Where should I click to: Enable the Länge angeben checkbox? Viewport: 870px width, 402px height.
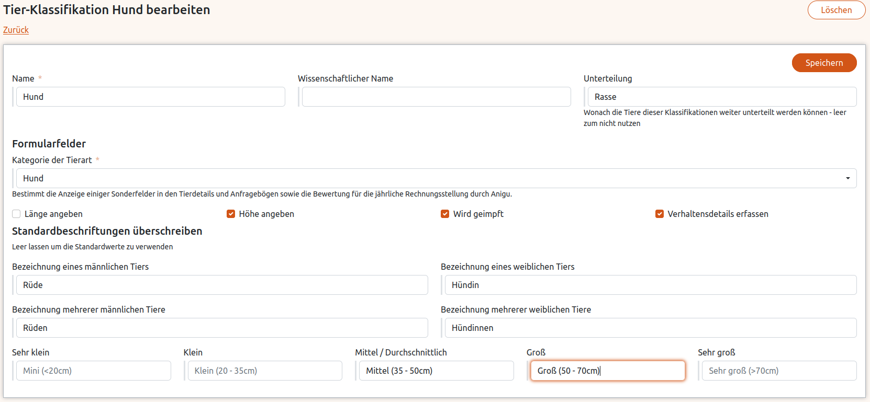[17, 214]
